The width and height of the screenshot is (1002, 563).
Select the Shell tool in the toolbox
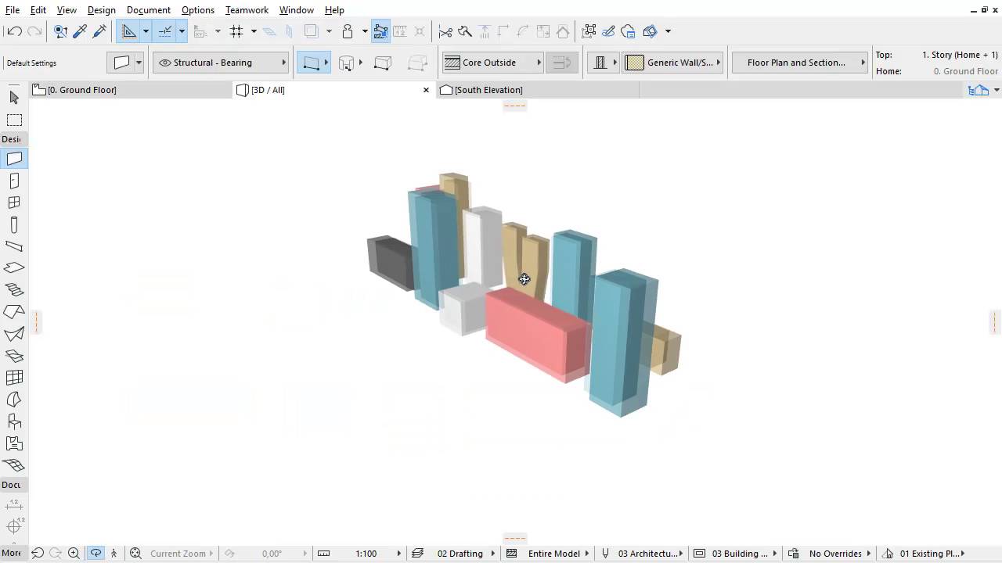pyautogui.click(x=14, y=334)
